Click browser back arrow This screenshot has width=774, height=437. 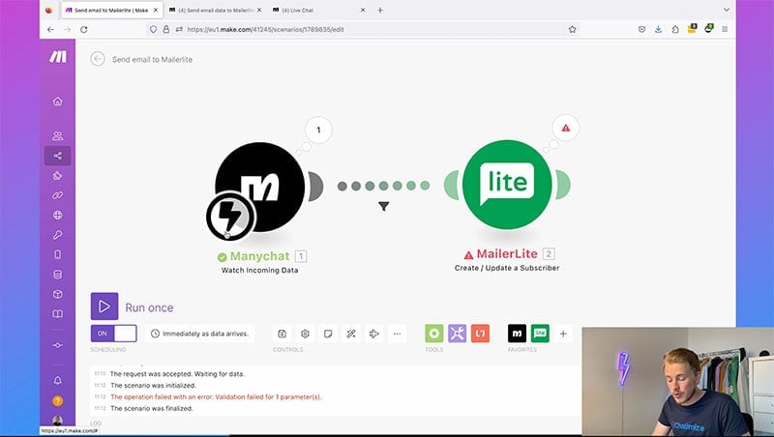50,30
